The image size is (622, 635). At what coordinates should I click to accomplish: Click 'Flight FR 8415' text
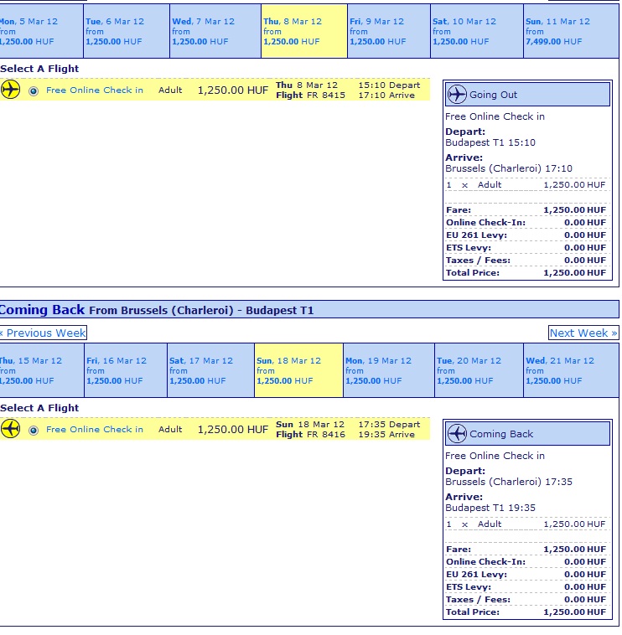pos(310,95)
